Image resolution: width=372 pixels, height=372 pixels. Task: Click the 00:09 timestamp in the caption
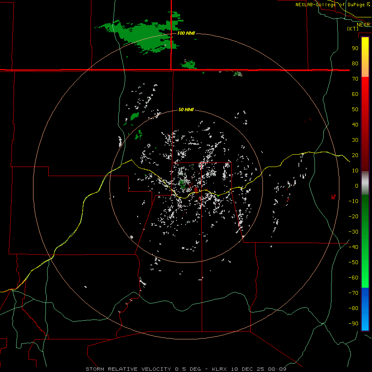[x=277, y=369]
